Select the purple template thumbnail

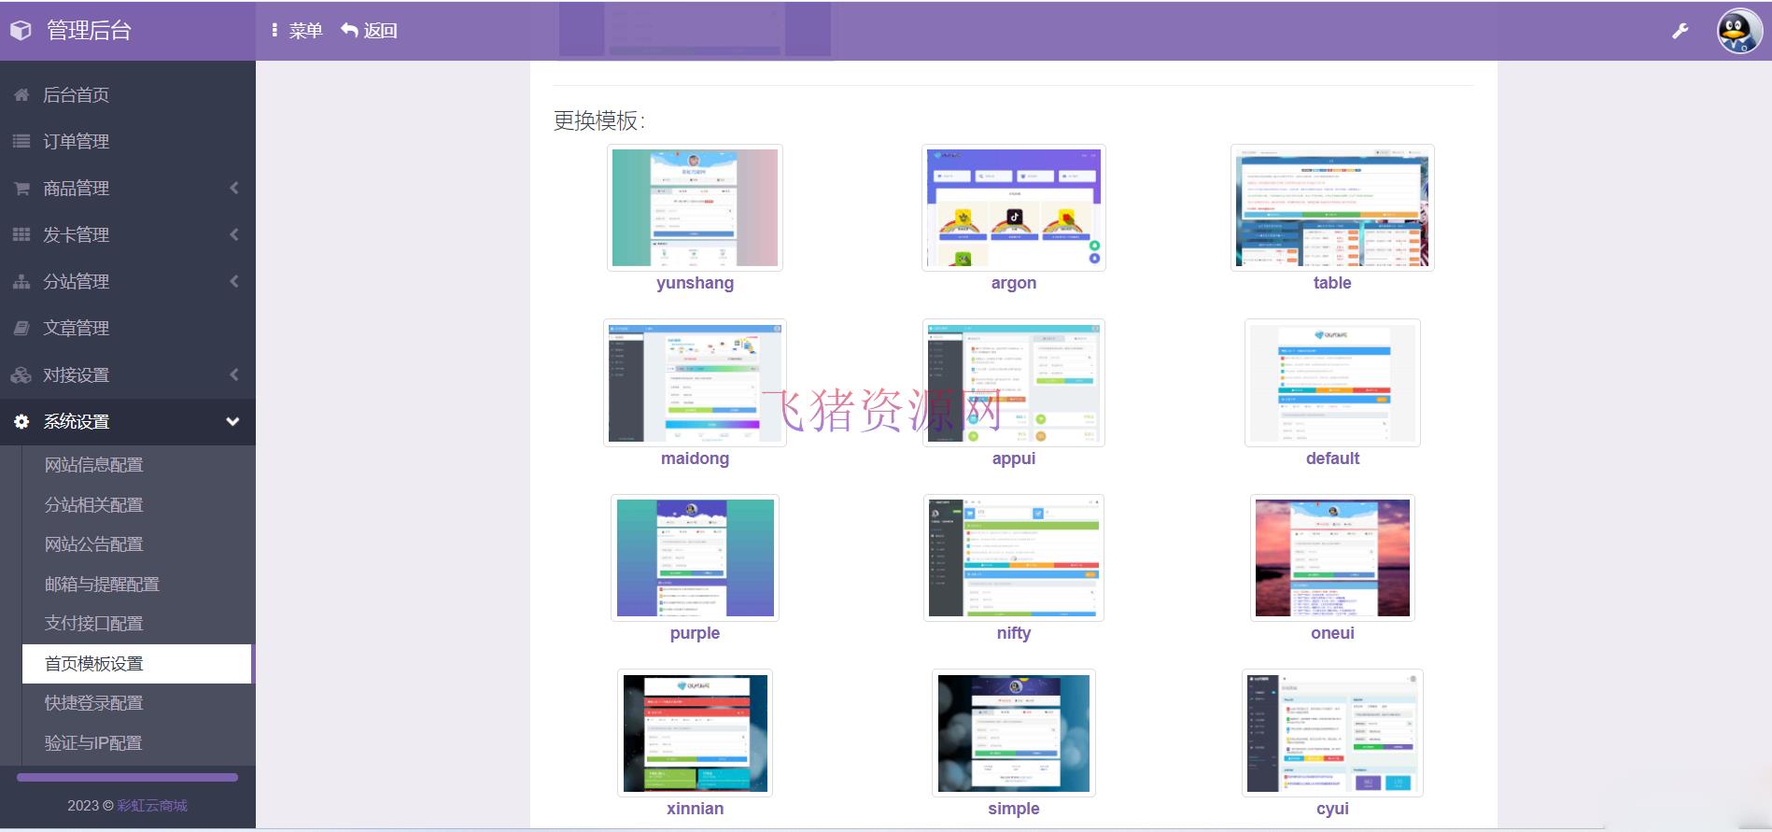(x=695, y=557)
